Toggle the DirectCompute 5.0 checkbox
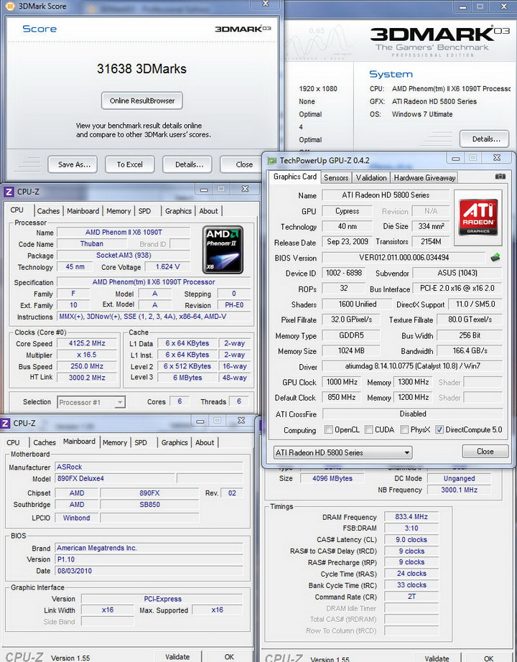The height and width of the screenshot is (662, 517). [x=439, y=429]
